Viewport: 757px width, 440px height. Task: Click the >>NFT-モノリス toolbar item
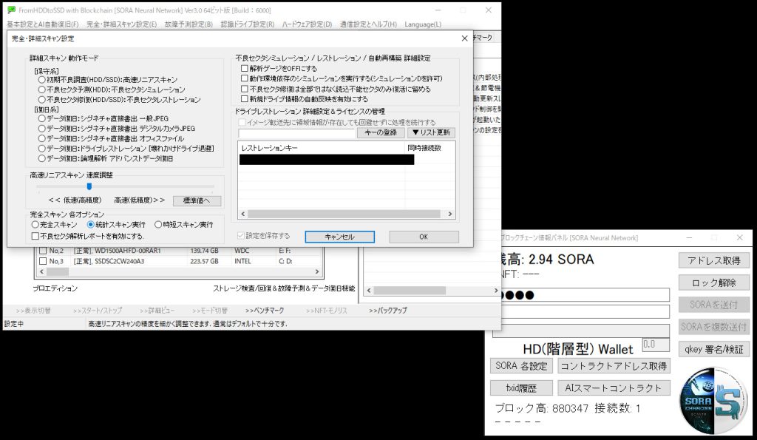coord(326,311)
